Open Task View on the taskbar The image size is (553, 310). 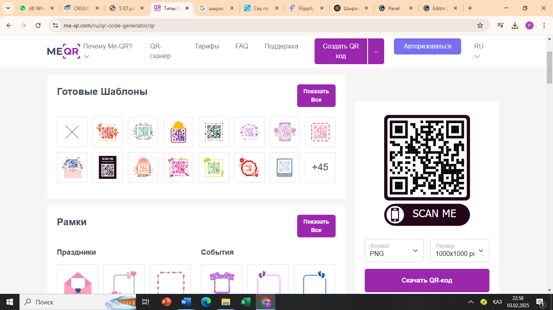tap(146, 302)
